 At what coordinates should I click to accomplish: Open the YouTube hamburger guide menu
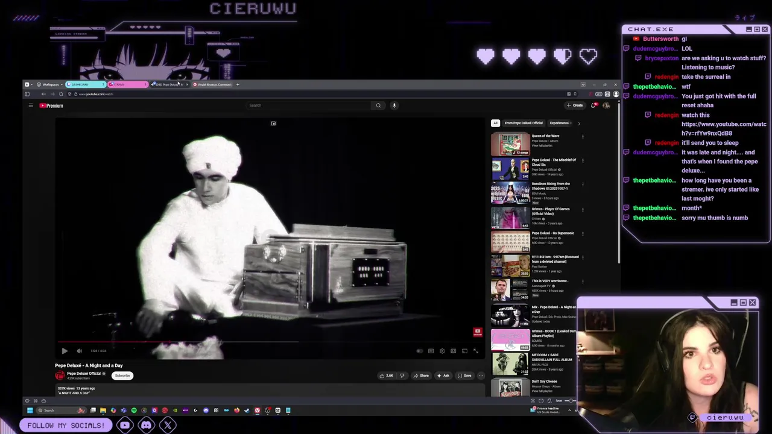(x=31, y=105)
